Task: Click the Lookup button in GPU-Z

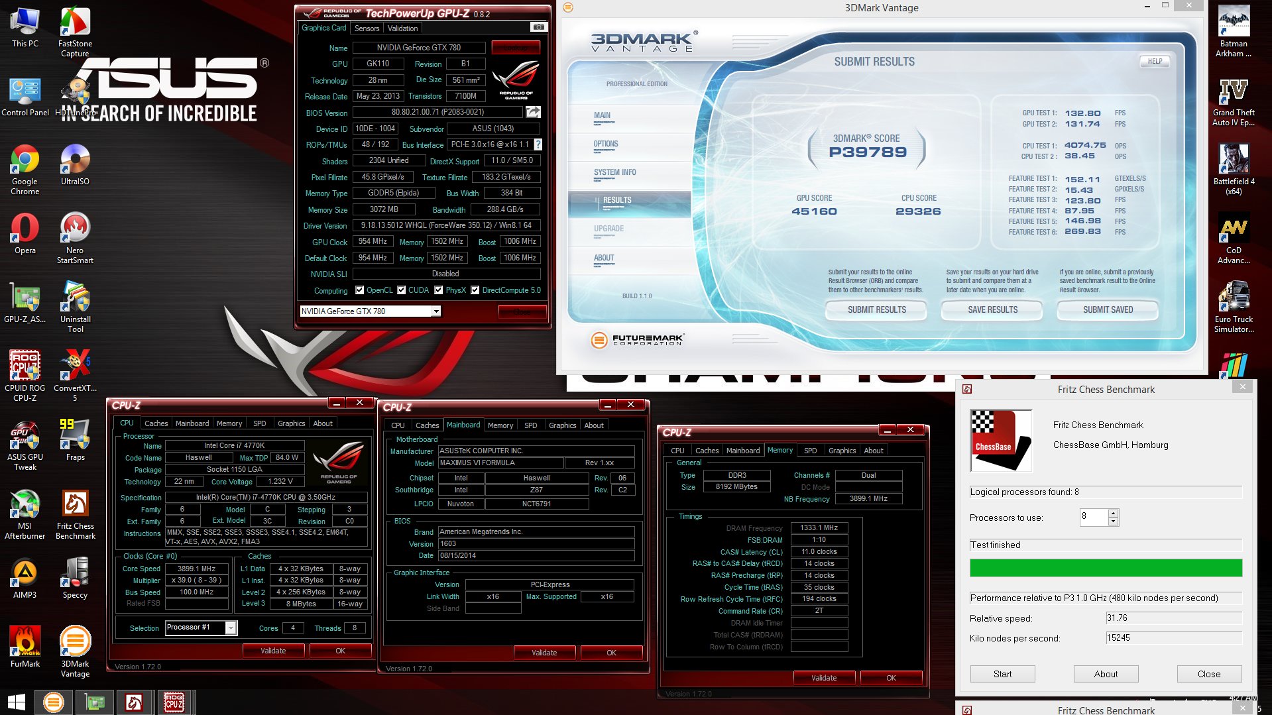Action: click(x=516, y=48)
